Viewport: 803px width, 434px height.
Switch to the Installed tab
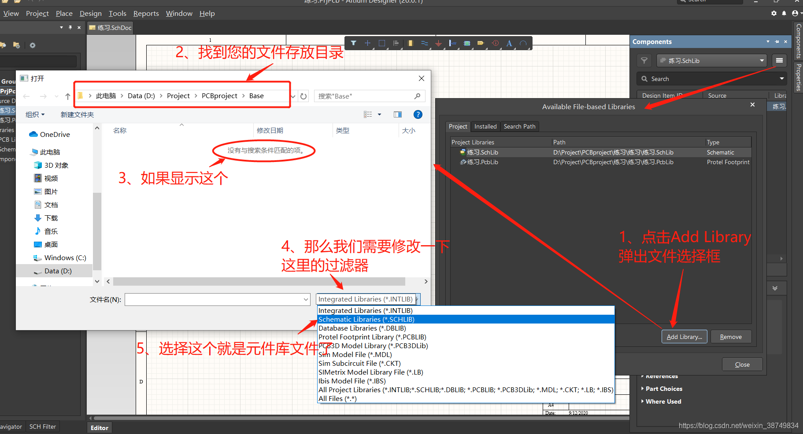click(485, 126)
